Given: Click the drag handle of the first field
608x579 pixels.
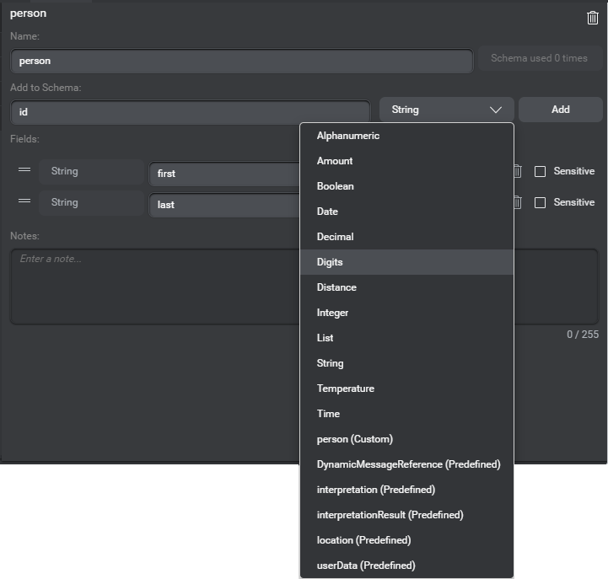Looking at the screenshot, I should click(24, 170).
